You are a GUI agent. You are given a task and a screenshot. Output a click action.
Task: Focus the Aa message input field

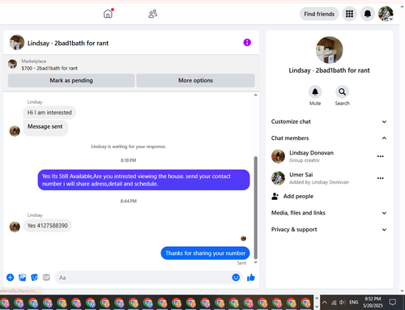(143, 278)
